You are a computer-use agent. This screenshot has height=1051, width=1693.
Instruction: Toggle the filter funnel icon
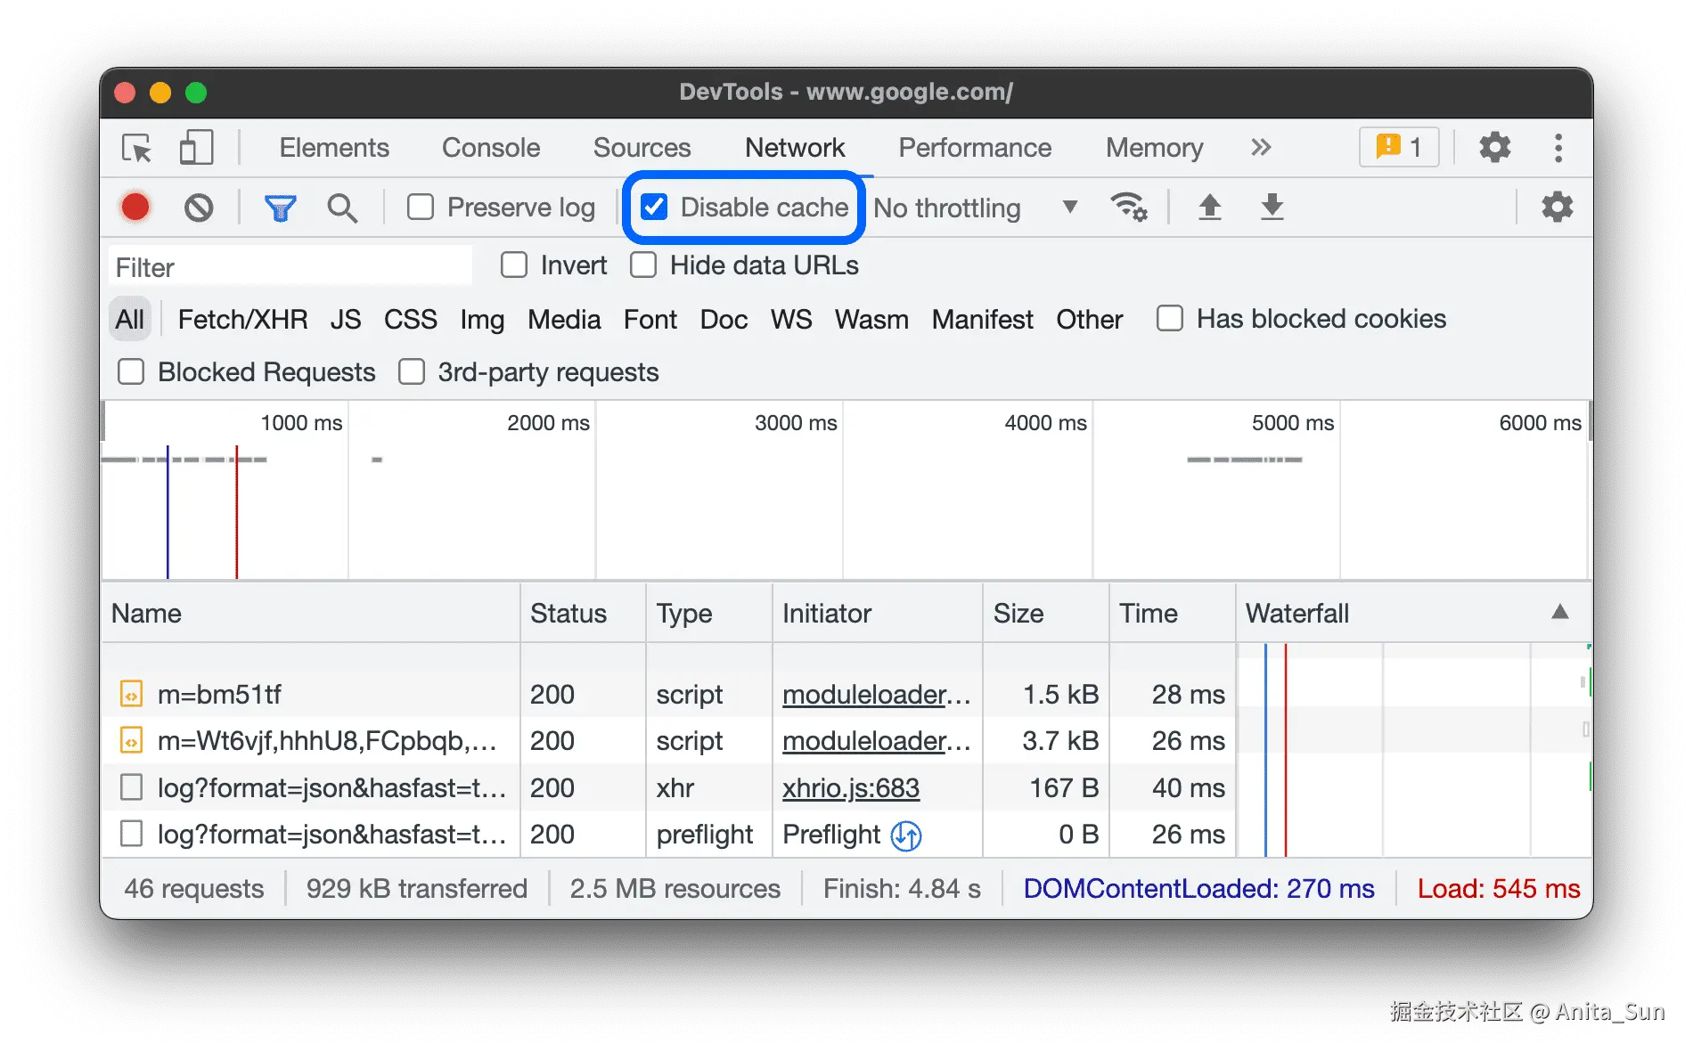(x=281, y=208)
